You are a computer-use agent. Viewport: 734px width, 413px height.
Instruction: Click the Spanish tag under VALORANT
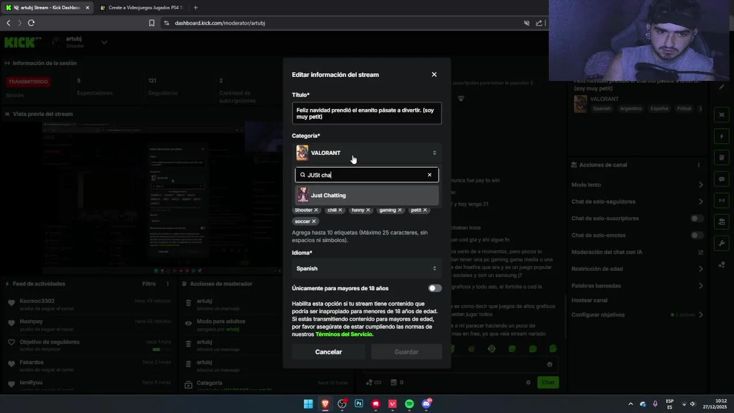pos(602,108)
